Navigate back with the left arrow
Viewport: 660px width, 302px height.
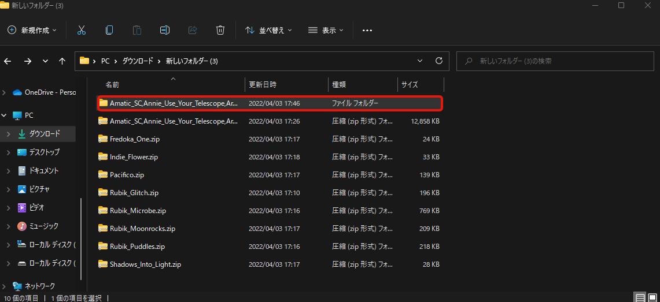point(8,61)
